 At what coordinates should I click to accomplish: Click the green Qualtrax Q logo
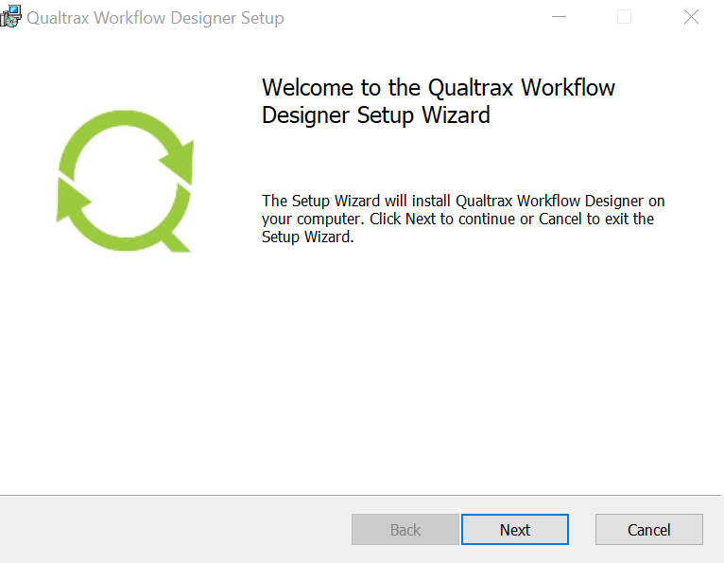click(125, 181)
